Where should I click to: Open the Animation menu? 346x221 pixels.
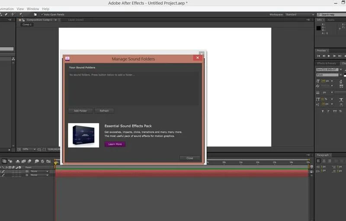(x=6, y=9)
